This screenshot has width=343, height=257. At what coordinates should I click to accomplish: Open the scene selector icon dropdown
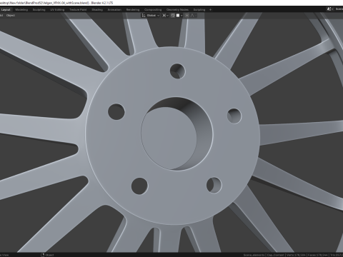point(330,9)
